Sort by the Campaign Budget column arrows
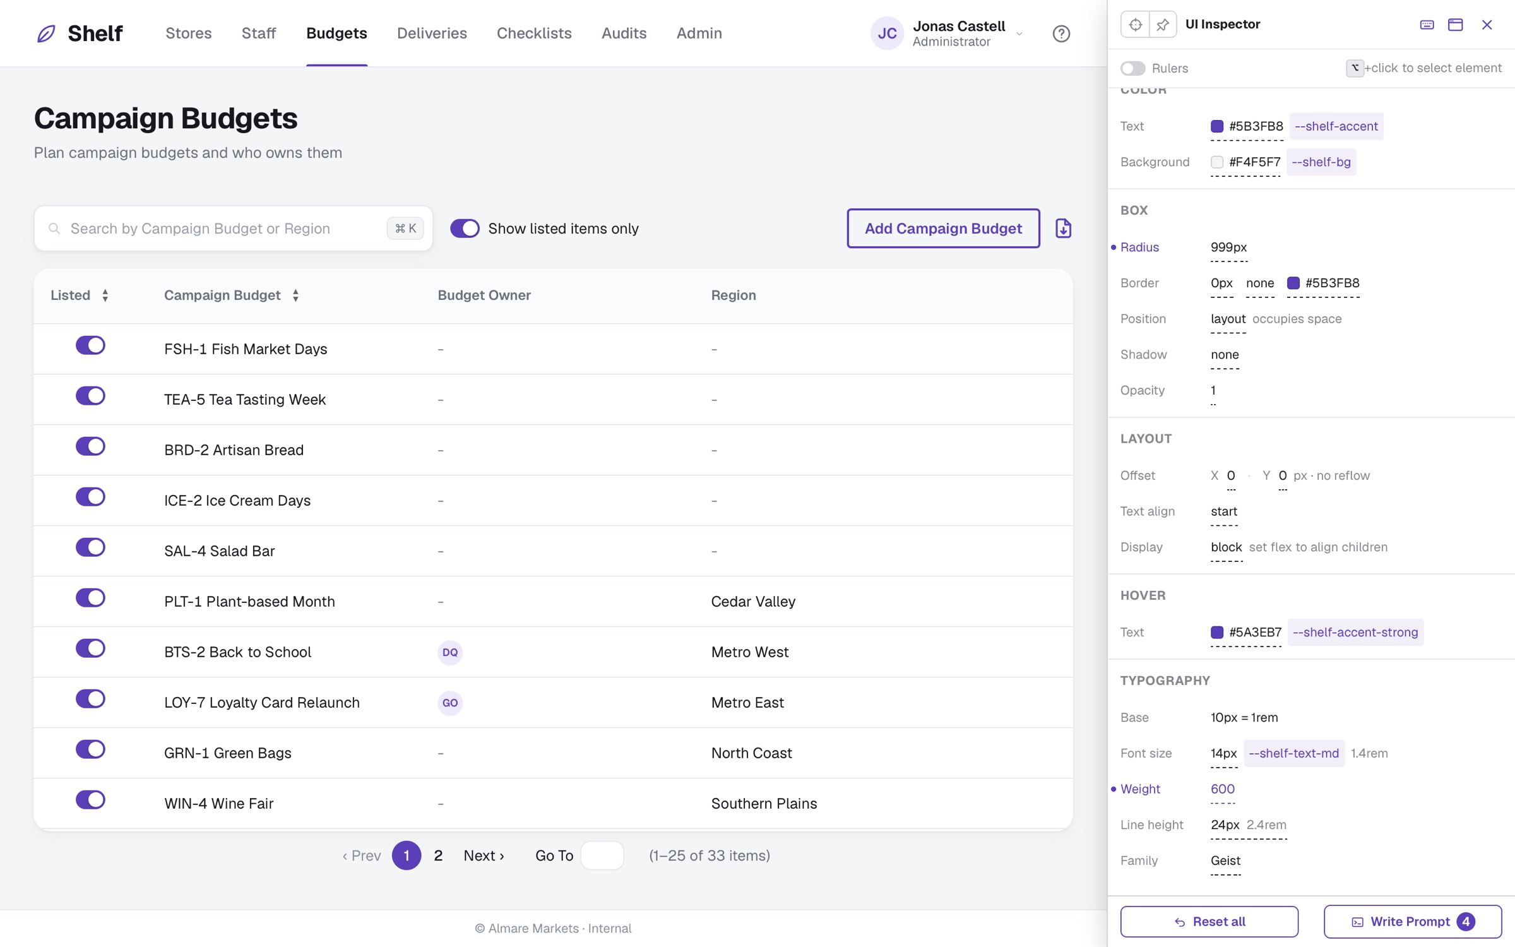Viewport: 1515px width, 947px height. click(295, 295)
